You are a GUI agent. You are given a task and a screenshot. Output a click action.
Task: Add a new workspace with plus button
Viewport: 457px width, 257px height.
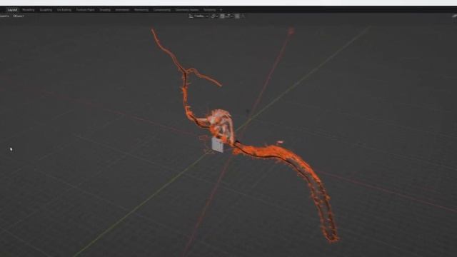[x=221, y=10]
